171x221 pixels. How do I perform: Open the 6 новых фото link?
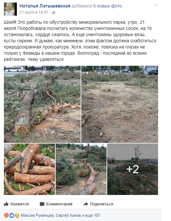click(108, 6)
